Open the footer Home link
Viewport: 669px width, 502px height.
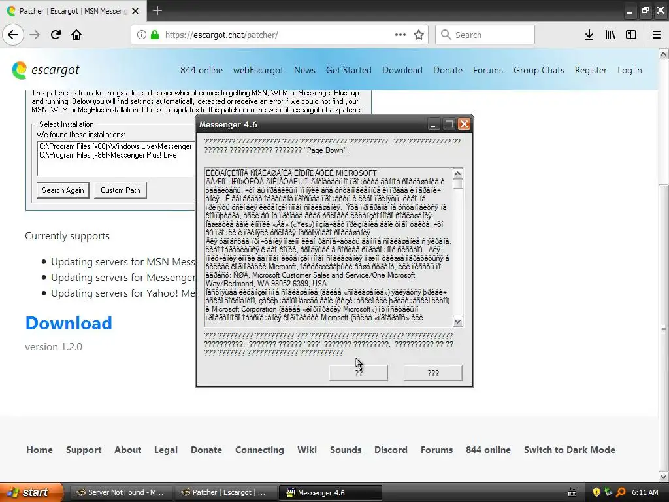(x=40, y=450)
